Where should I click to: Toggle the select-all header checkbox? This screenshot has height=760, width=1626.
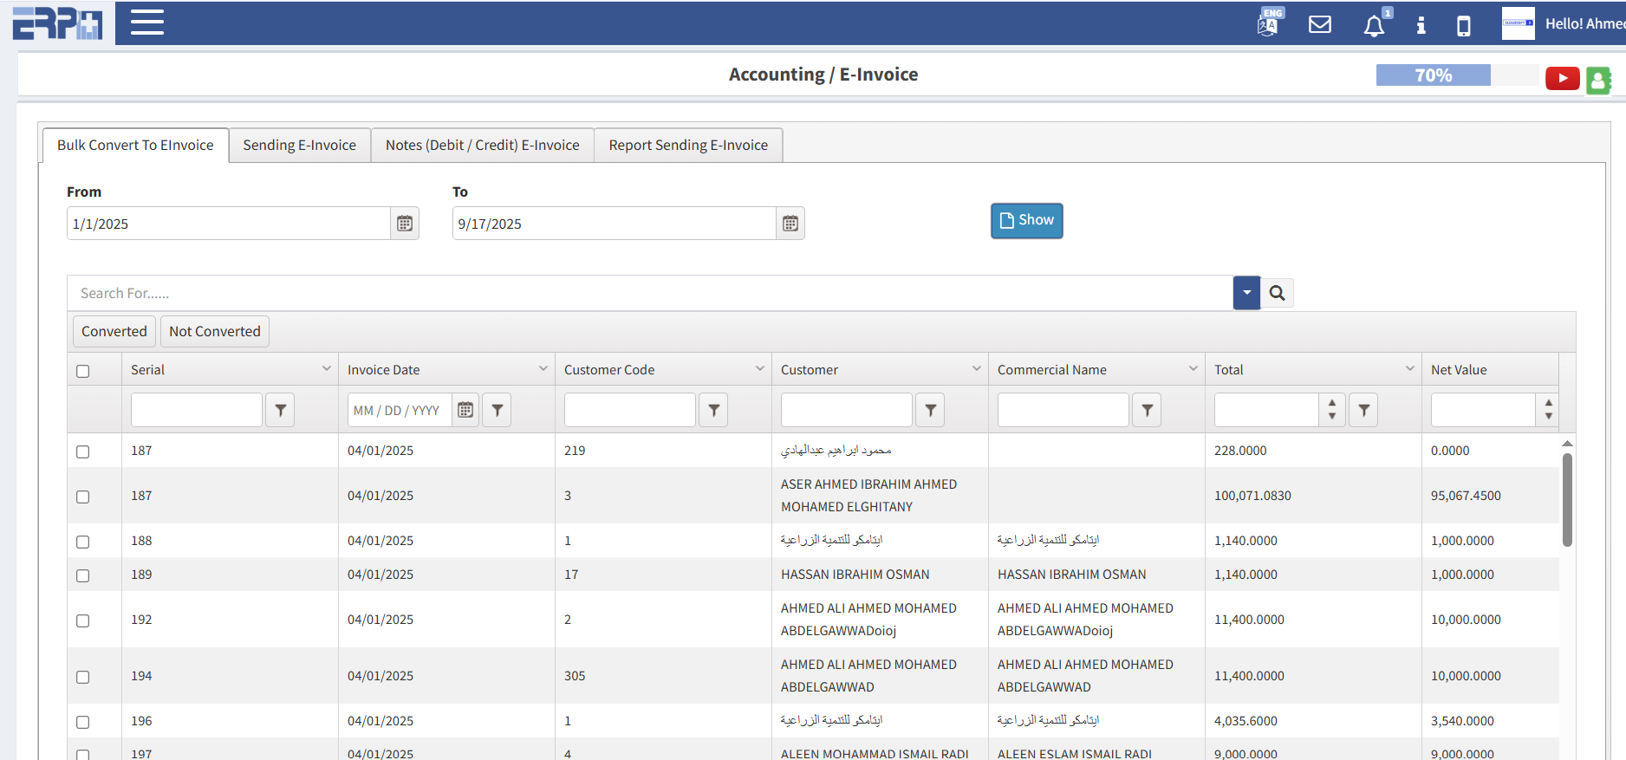[83, 371]
